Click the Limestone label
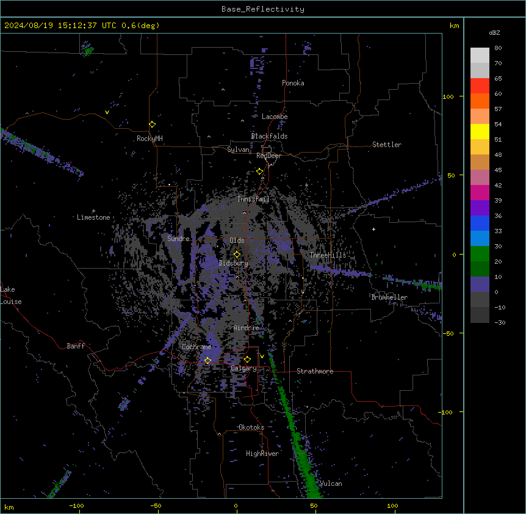This screenshot has height=514, width=526. [x=93, y=217]
